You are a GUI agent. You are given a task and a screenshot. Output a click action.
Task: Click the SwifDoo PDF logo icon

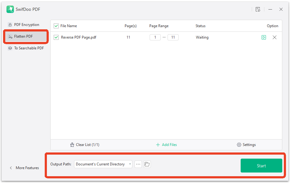(x=10, y=9)
